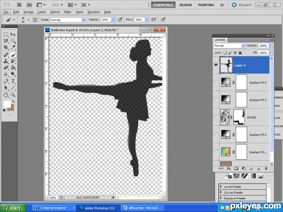Reset default foreground and background colors

(x=4, y=110)
